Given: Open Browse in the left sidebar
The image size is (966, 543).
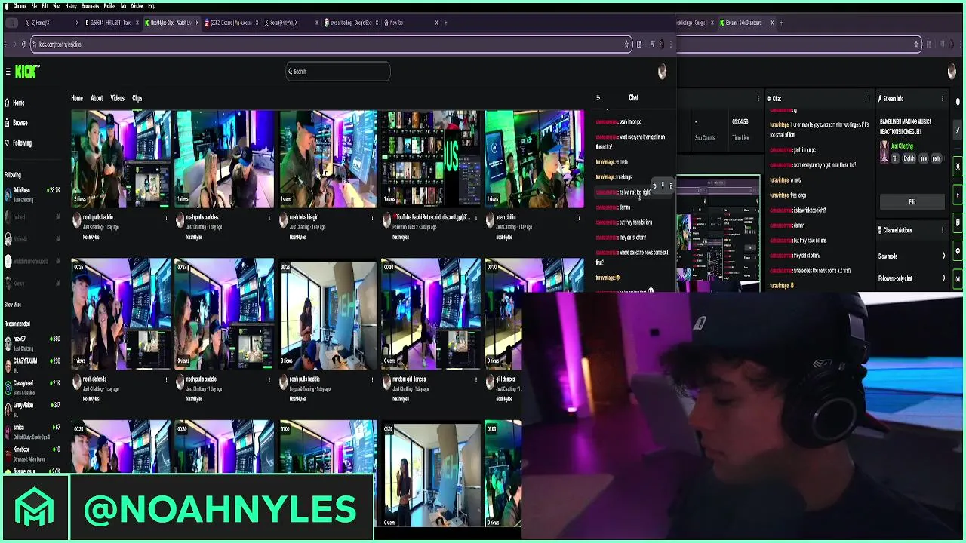Looking at the screenshot, I should click(16, 123).
